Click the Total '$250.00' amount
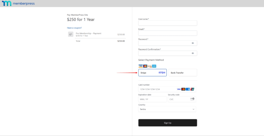 click(121, 41)
